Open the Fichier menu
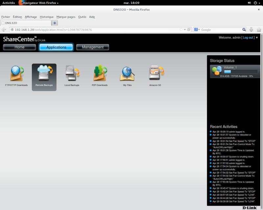 coord(6,17)
